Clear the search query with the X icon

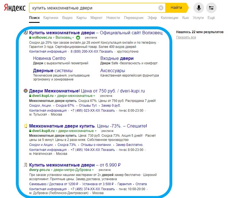161,8
